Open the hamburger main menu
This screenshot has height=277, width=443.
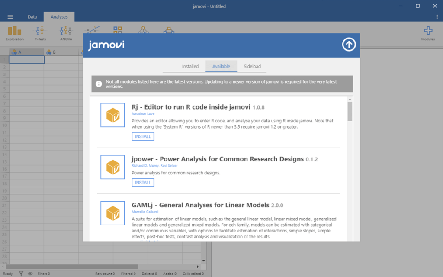(x=10, y=17)
